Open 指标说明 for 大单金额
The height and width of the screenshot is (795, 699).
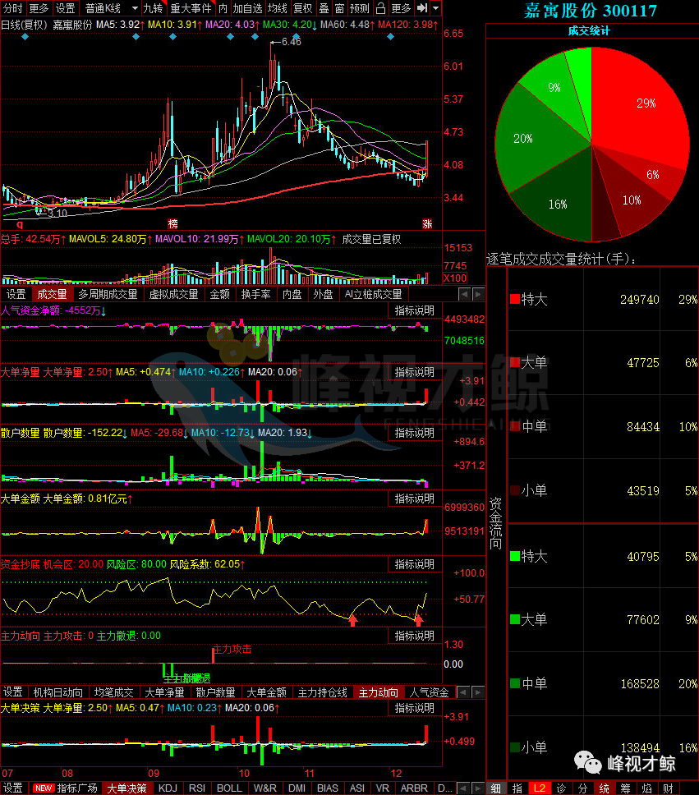[x=415, y=499]
